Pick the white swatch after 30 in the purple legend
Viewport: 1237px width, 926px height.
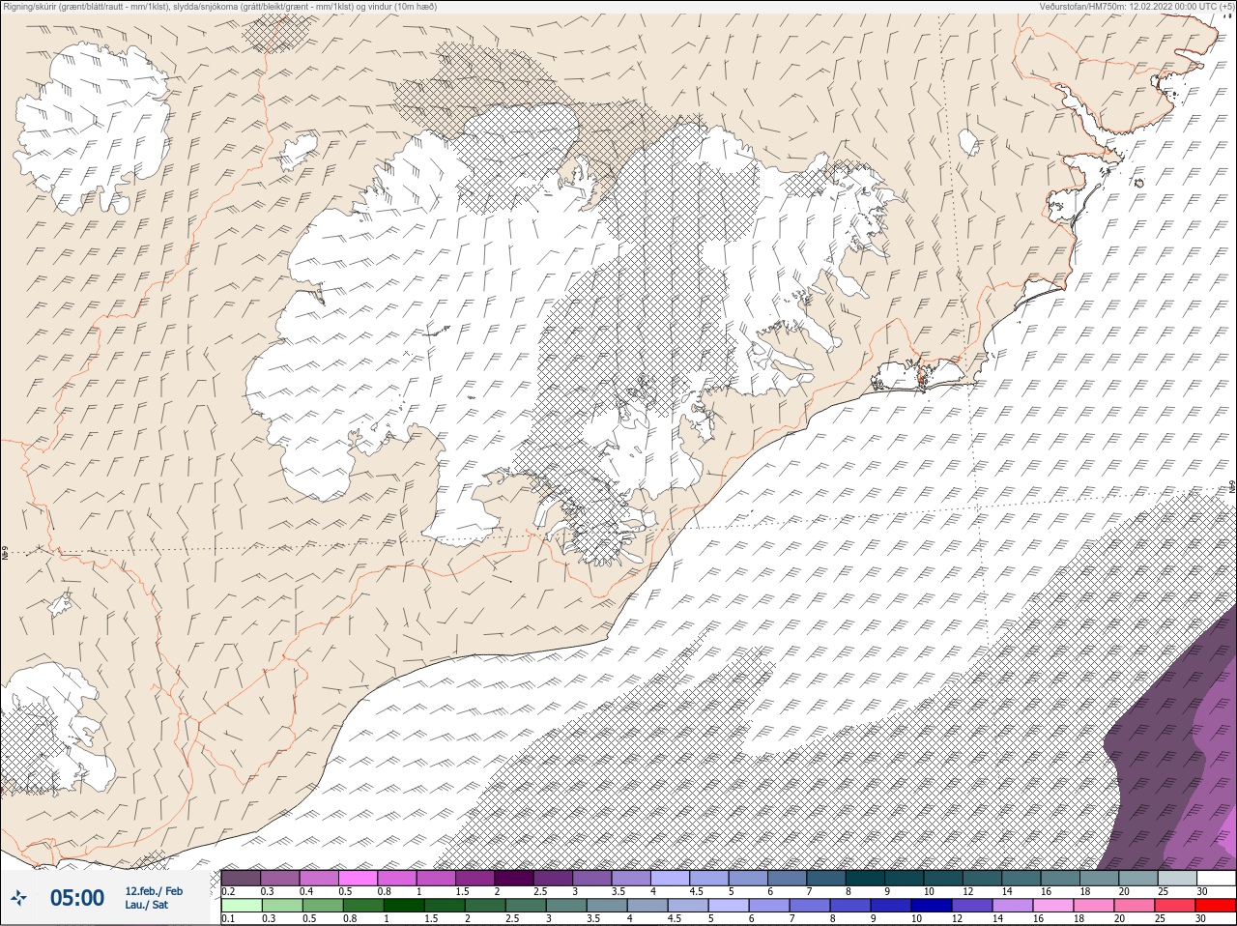click(x=1217, y=878)
